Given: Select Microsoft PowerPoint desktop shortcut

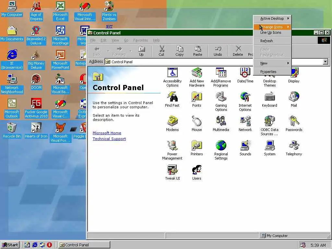Looking at the screenshot, I should [x=60, y=60].
